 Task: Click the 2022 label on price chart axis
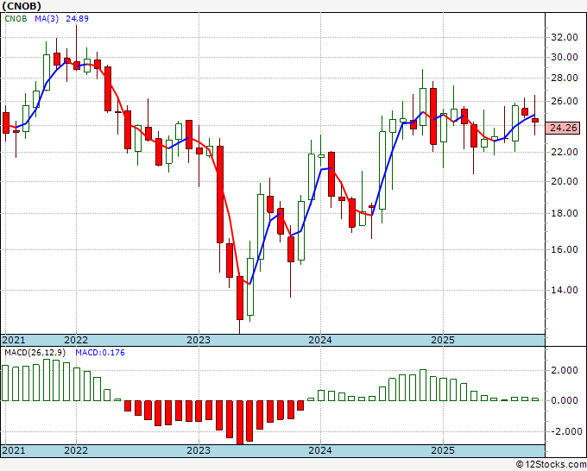click(76, 340)
